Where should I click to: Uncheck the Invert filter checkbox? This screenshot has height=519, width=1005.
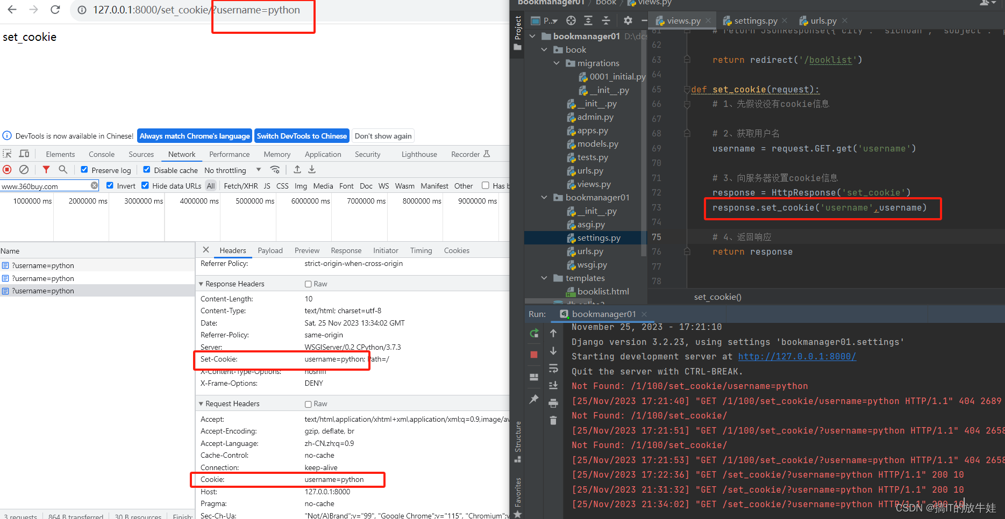(x=110, y=185)
